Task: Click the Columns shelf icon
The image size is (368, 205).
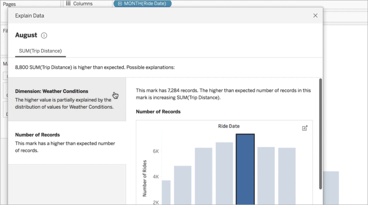Action: pyautogui.click(x=68, y=3)
